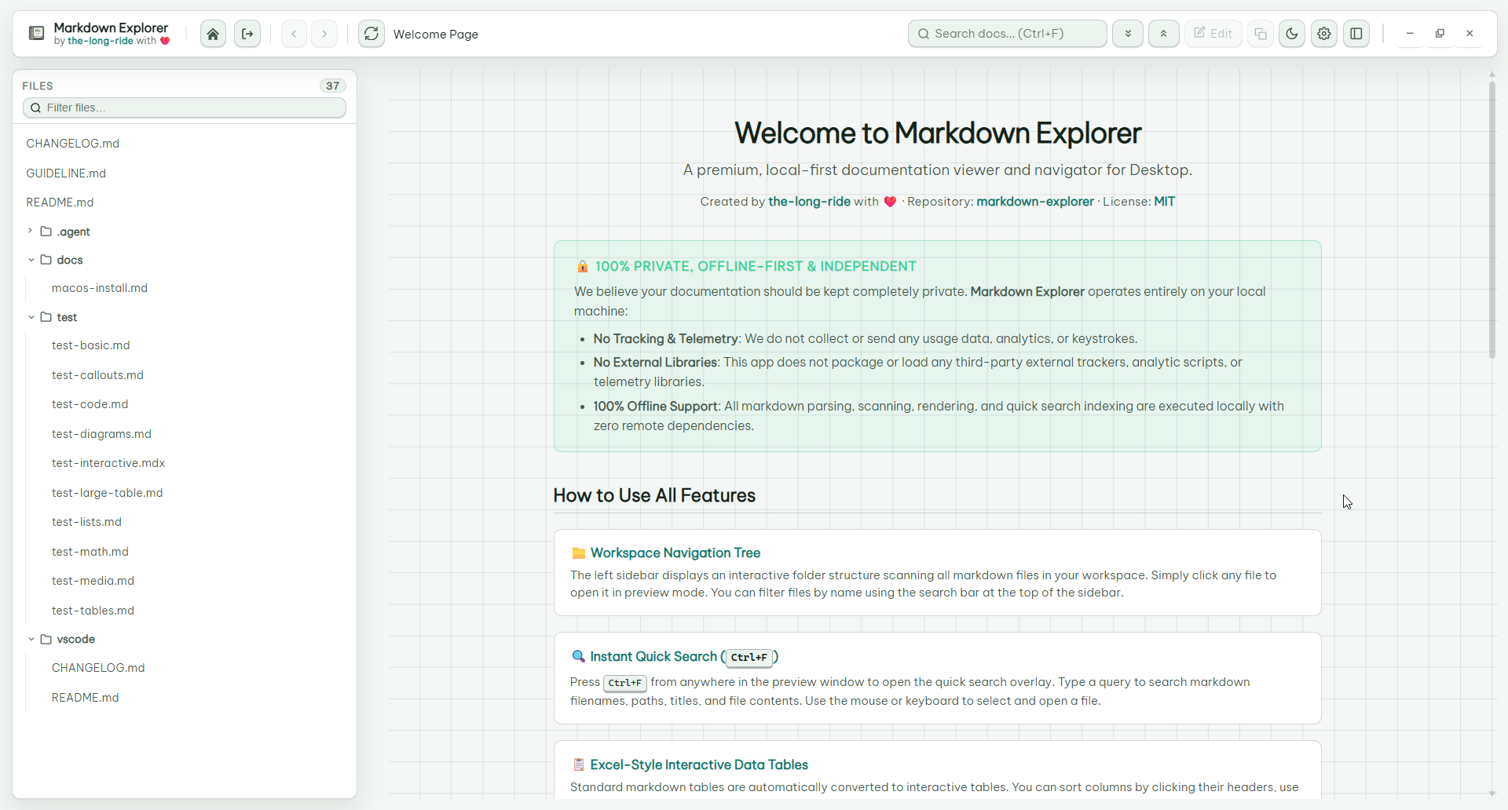
Task: Click the MIT license link
Action: pos(1164,202)
